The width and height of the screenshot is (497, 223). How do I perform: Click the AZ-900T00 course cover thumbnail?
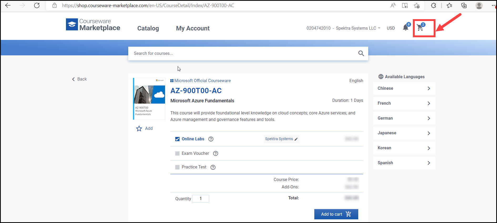pos(149,99)
